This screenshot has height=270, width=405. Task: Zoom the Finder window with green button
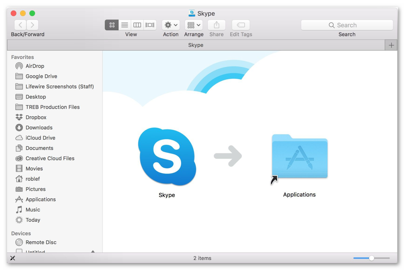[x=32, y=13]
